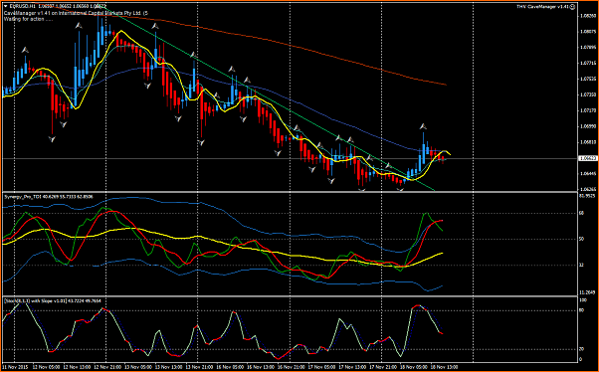Click the 1.06445 price axis value
This screenshot has width=599, height=372.
pos(589,173)
